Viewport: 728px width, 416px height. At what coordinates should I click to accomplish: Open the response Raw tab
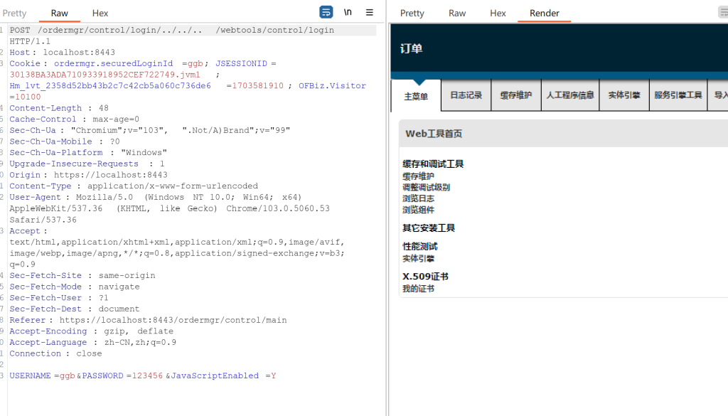[x=457, y=13]
